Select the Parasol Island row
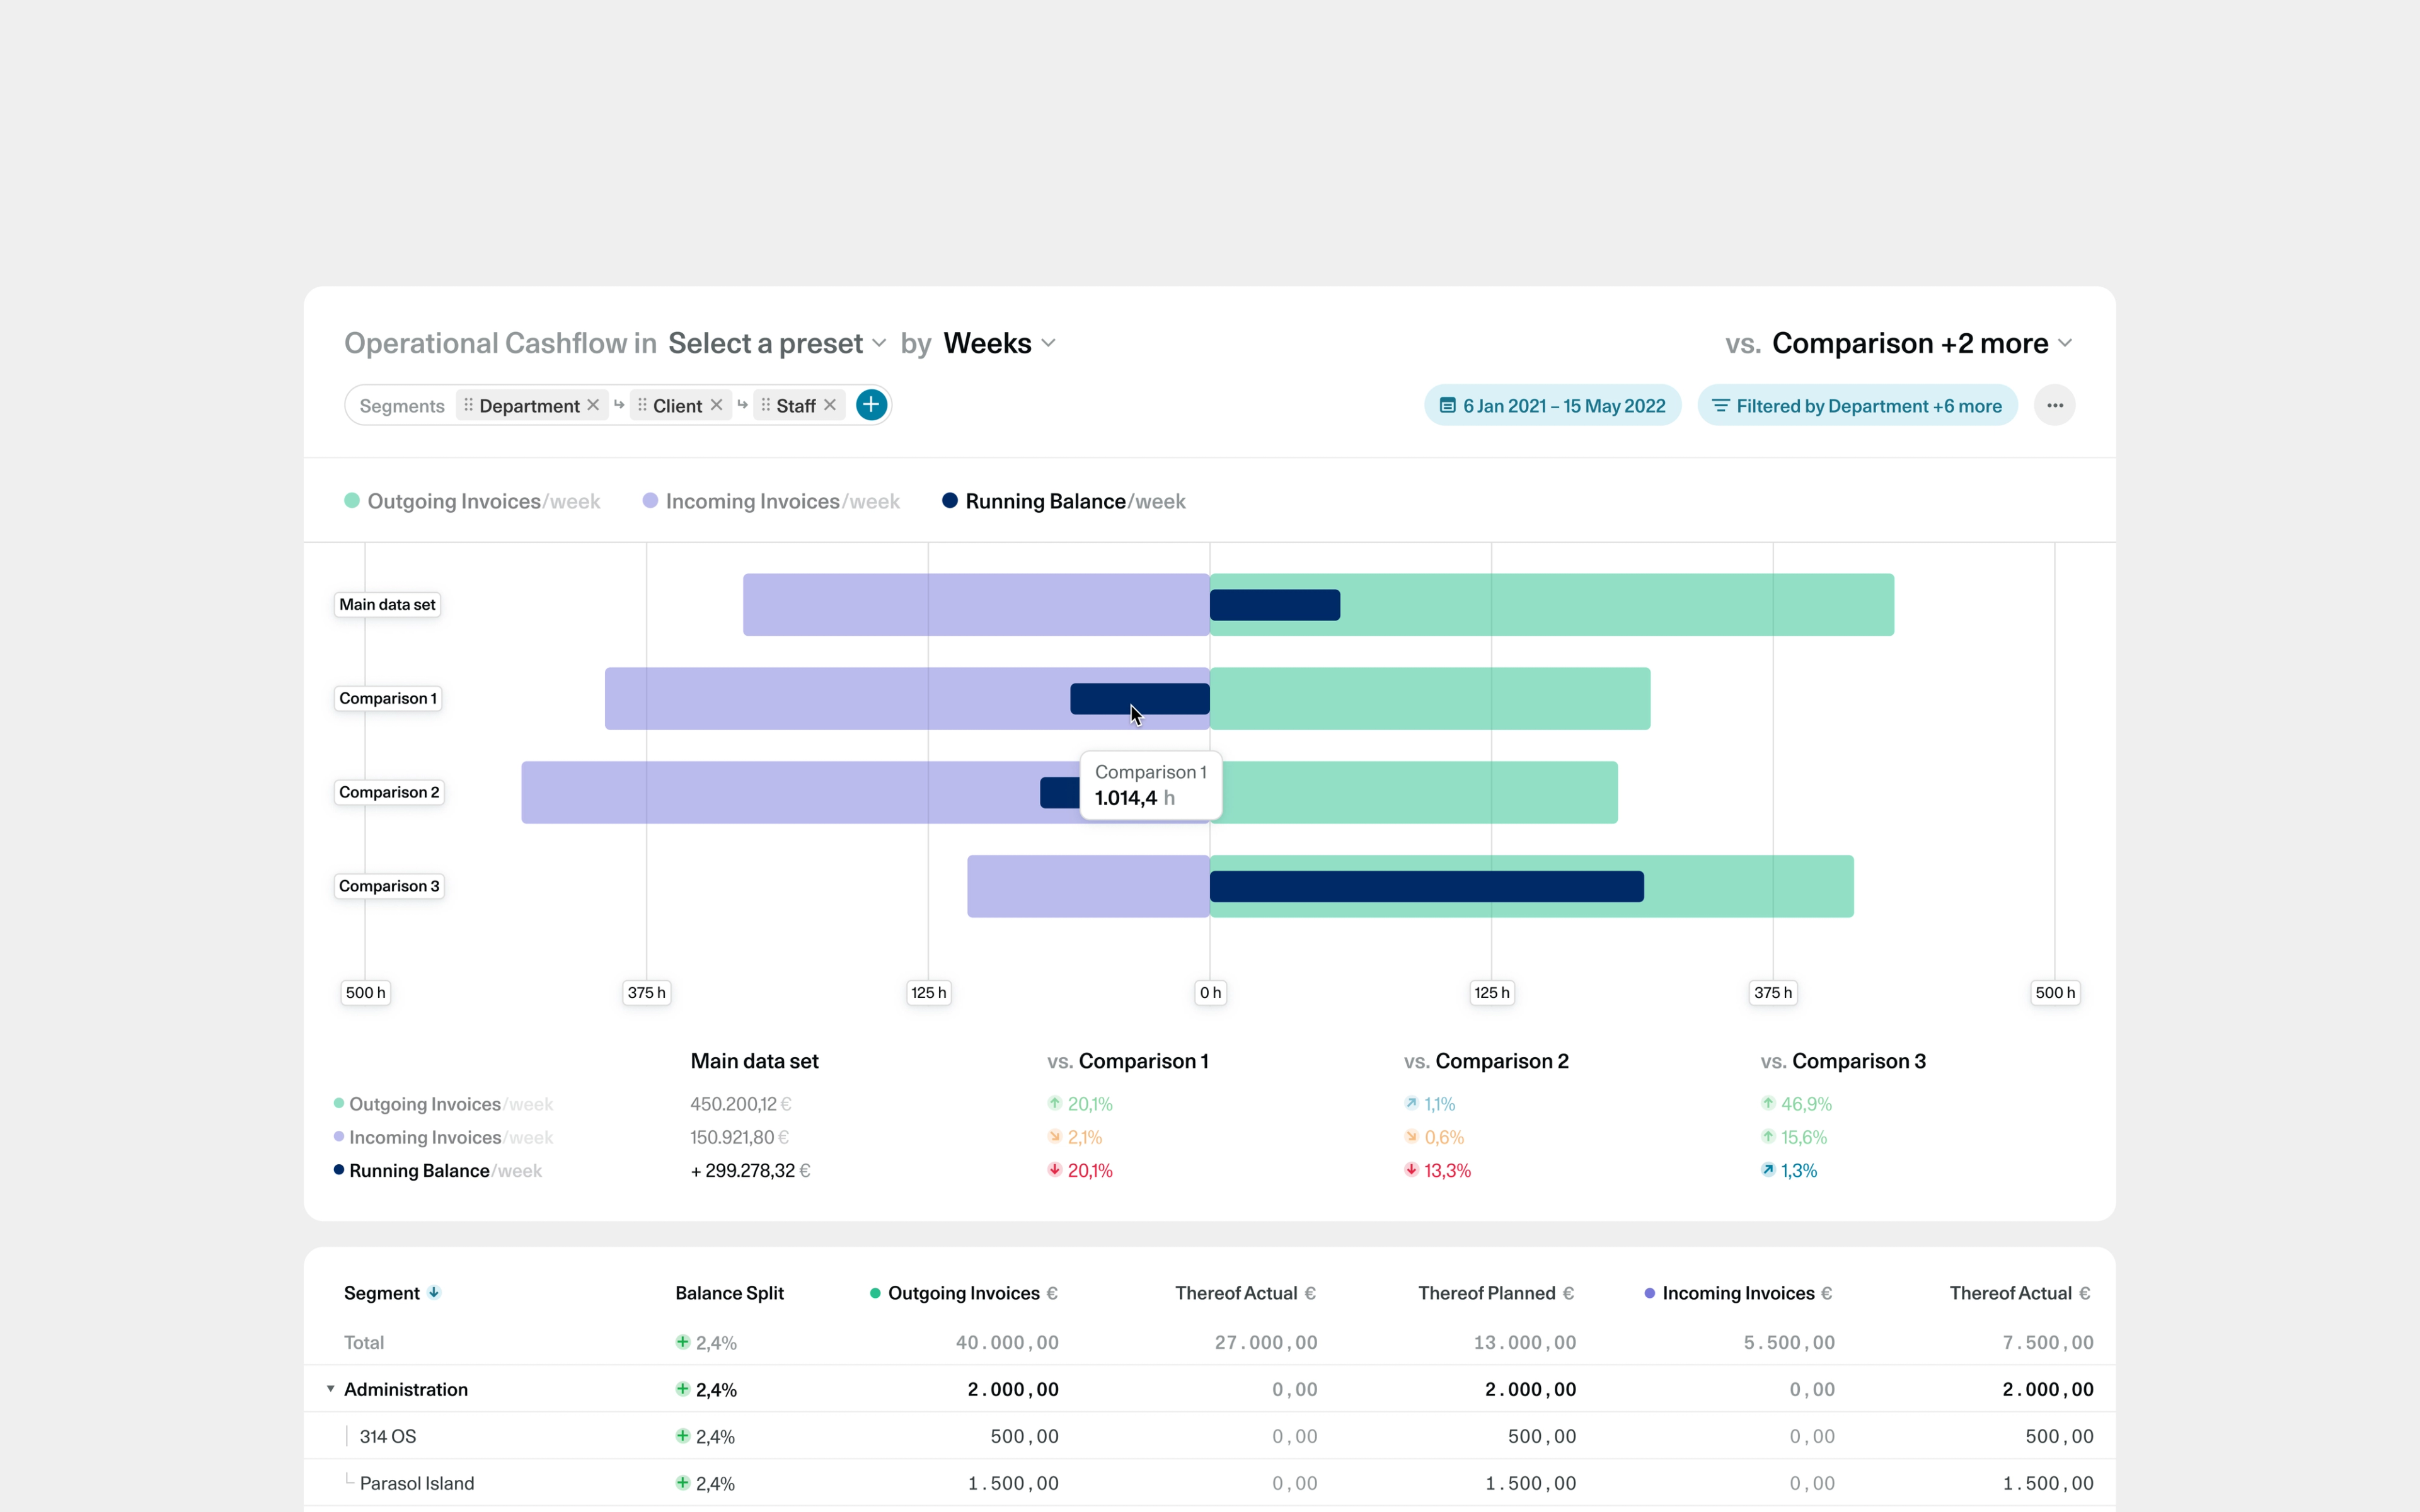2420x1512 pixels. coord(1210,1483)
